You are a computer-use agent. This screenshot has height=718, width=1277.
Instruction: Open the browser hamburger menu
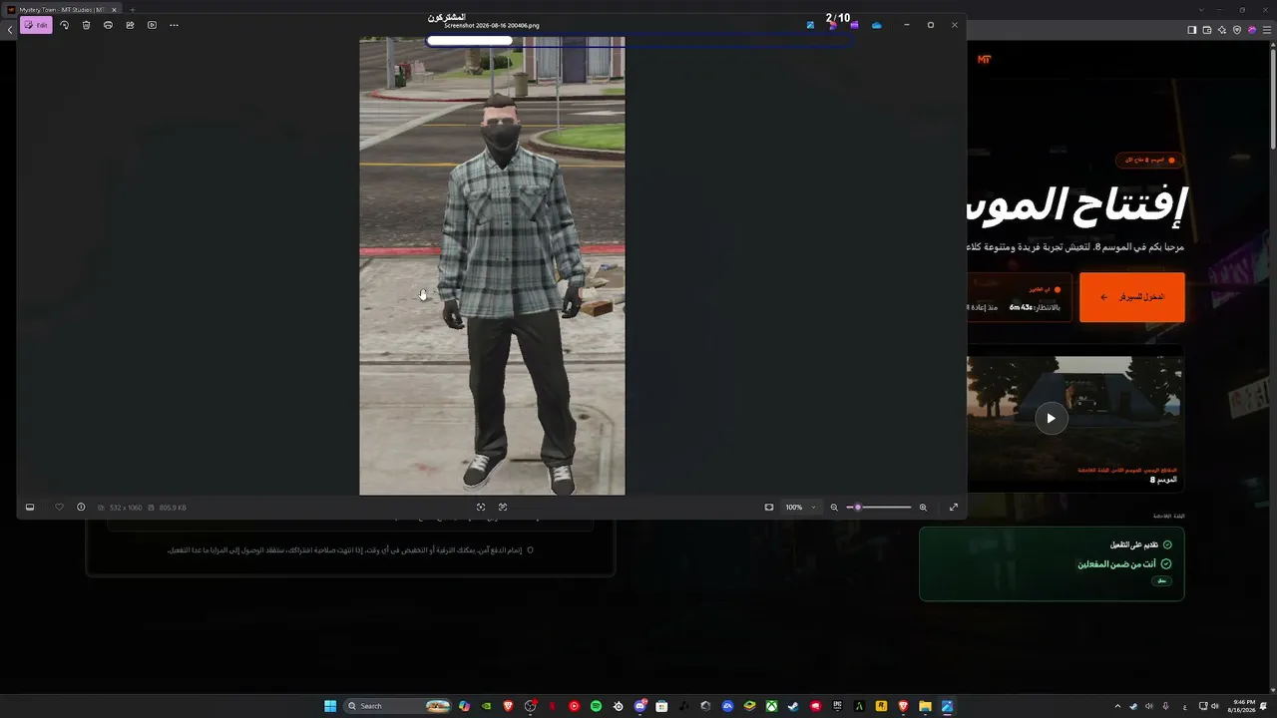pos(1267,30)
